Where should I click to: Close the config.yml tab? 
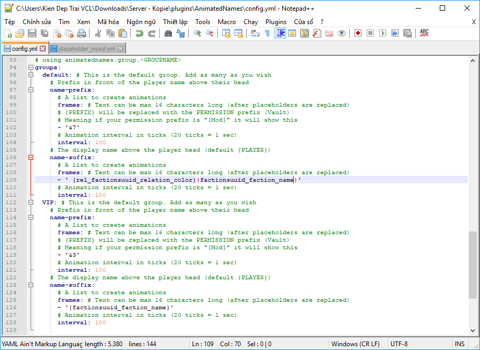(x=43, y=49)
